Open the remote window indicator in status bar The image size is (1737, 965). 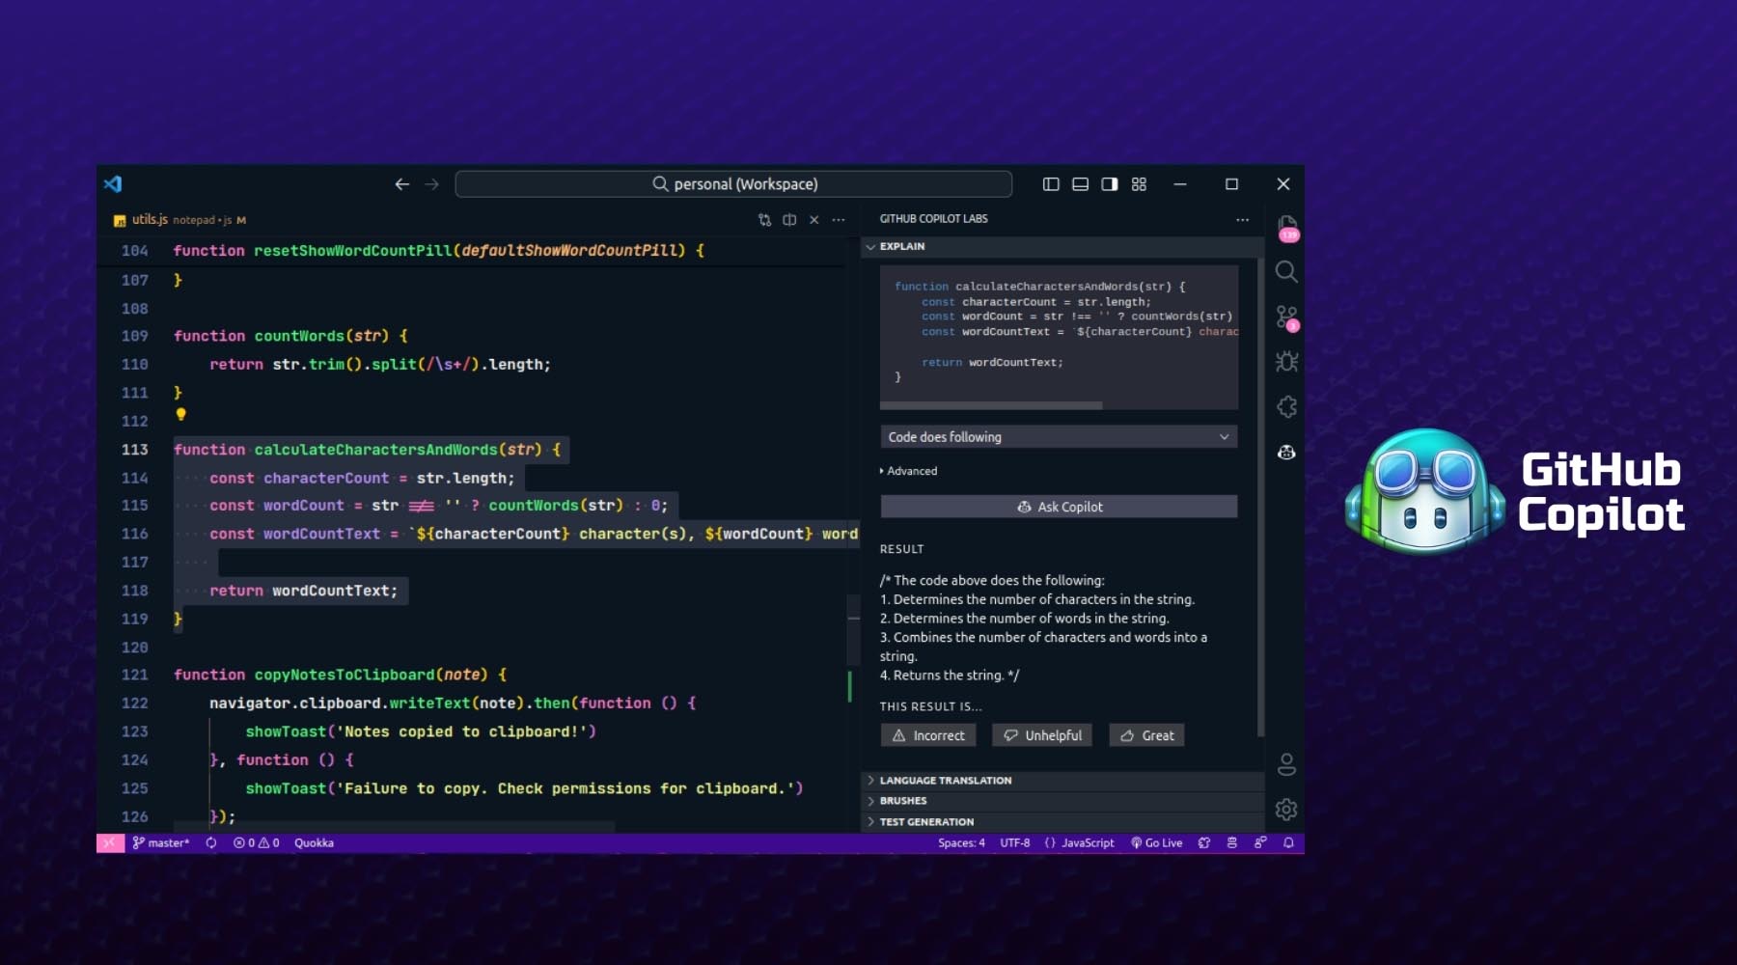(x=110, y=843)
